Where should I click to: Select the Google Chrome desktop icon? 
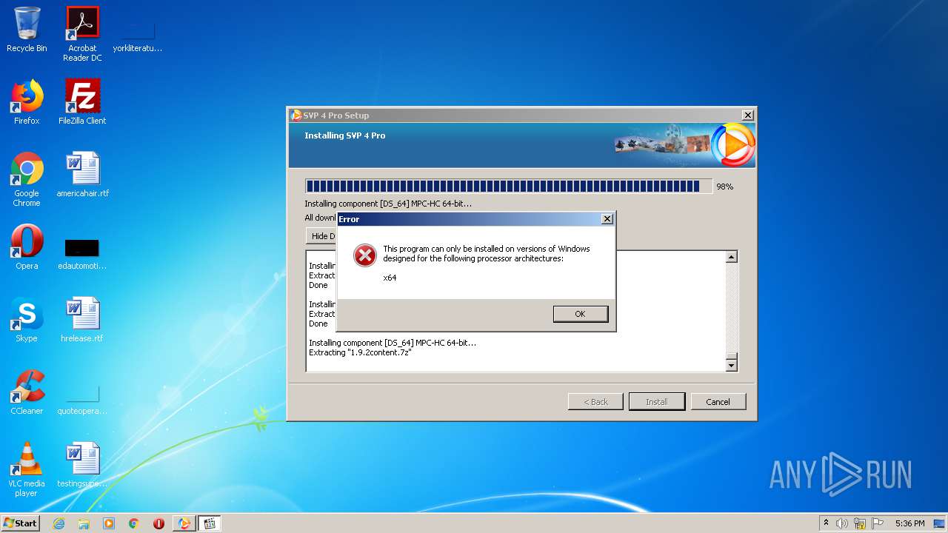pos(27,179)
